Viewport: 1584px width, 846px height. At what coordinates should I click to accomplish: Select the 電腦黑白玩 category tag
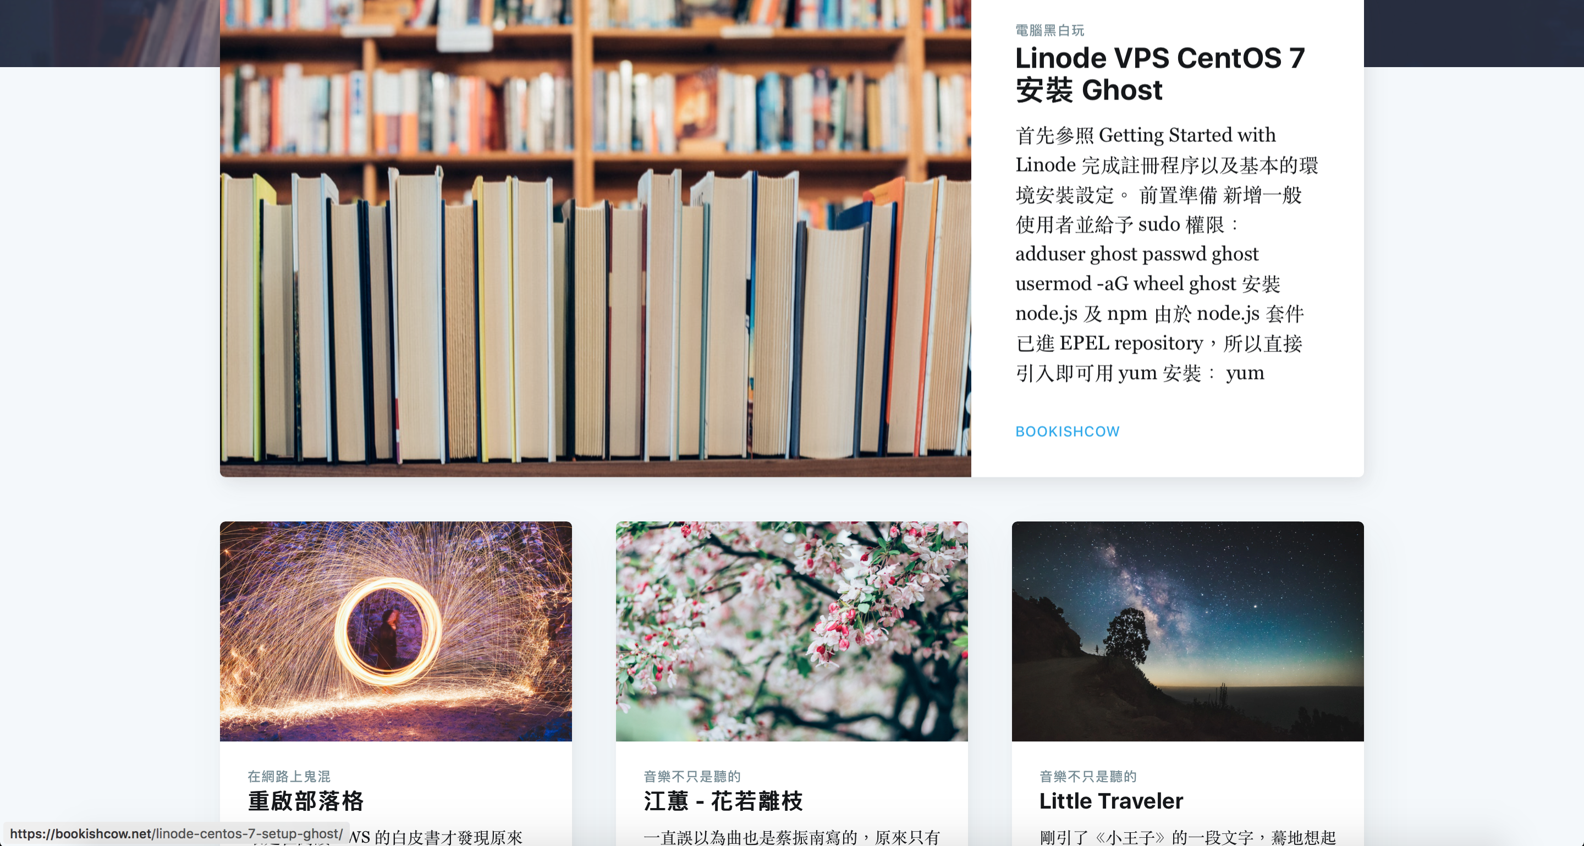1049,30
